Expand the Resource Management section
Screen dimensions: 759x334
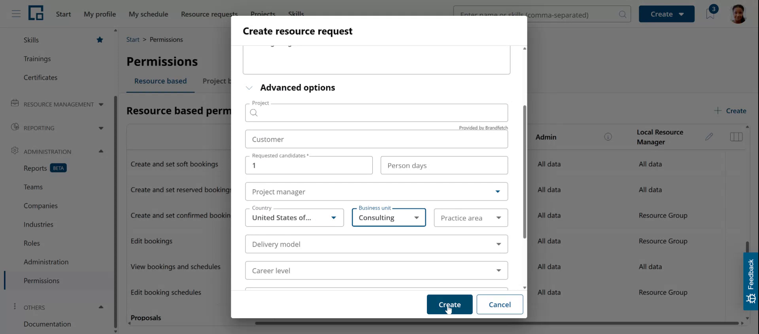pyautogui.click(x=101, y=105)
